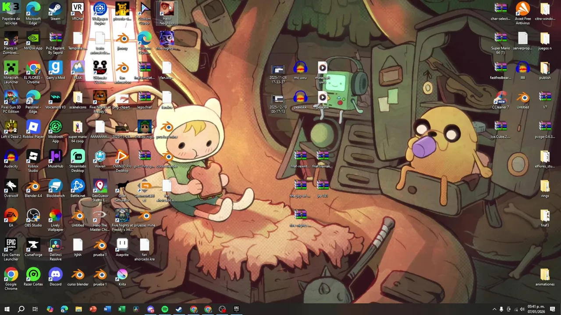
Task: Select the Left 4 Dead 2 desktop icon
Action: [11, 129]
